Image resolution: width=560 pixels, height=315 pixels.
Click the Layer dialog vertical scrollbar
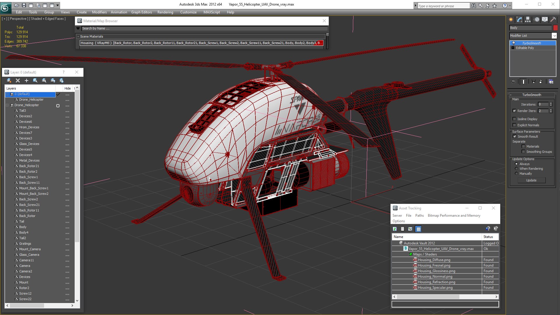tap(77, 194)
